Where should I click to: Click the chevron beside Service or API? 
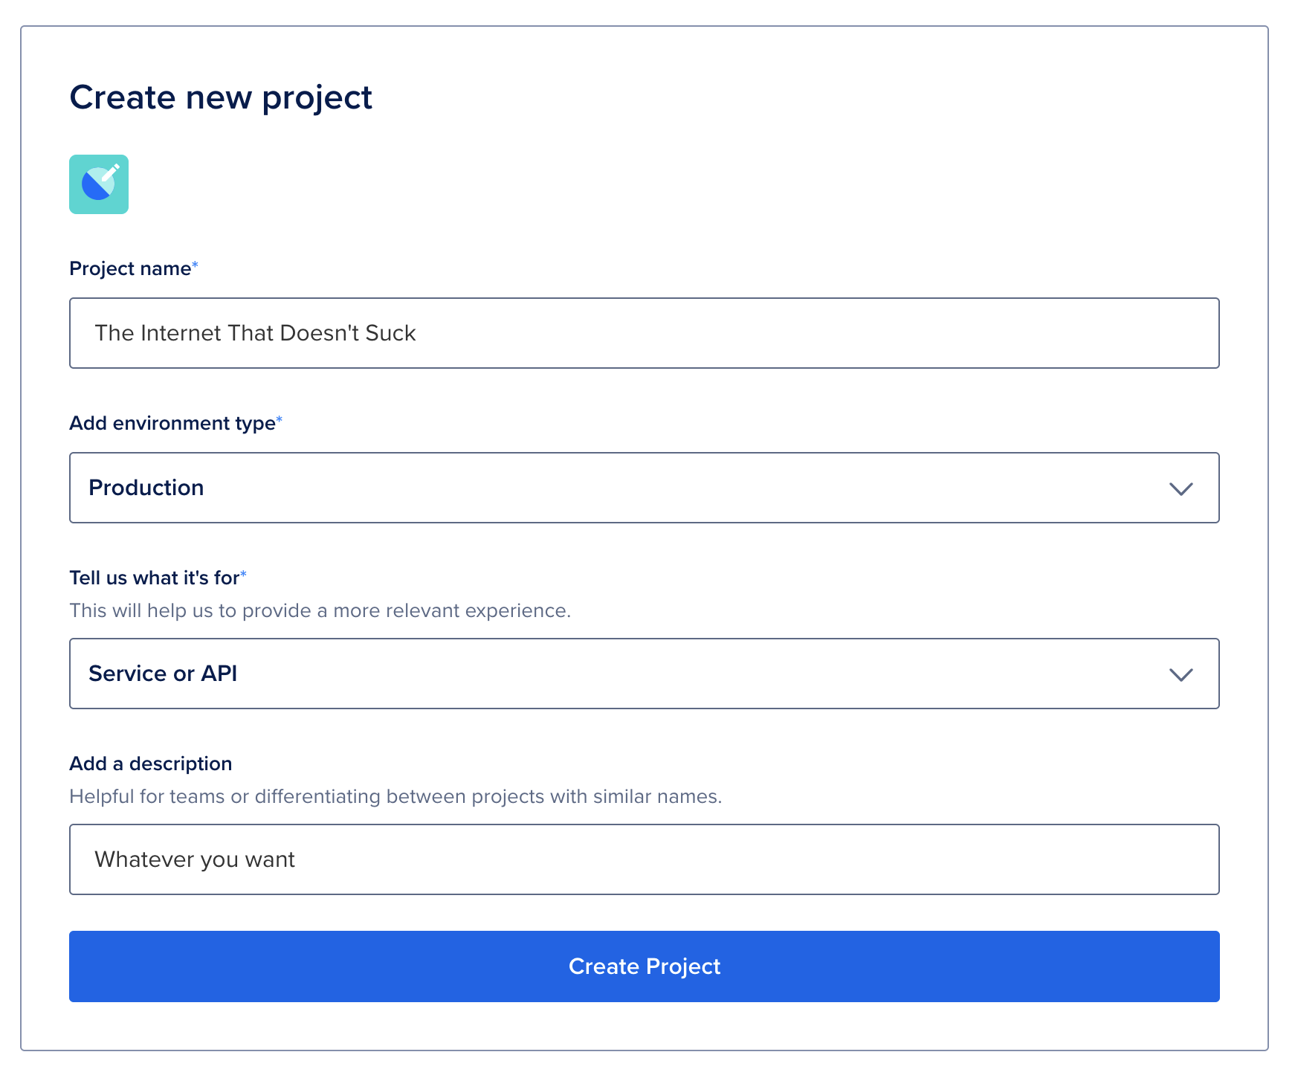1182,674
